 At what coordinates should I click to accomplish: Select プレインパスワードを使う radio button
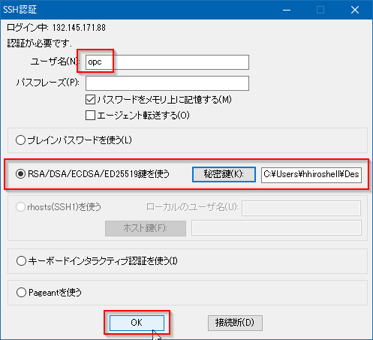(20, 140)
